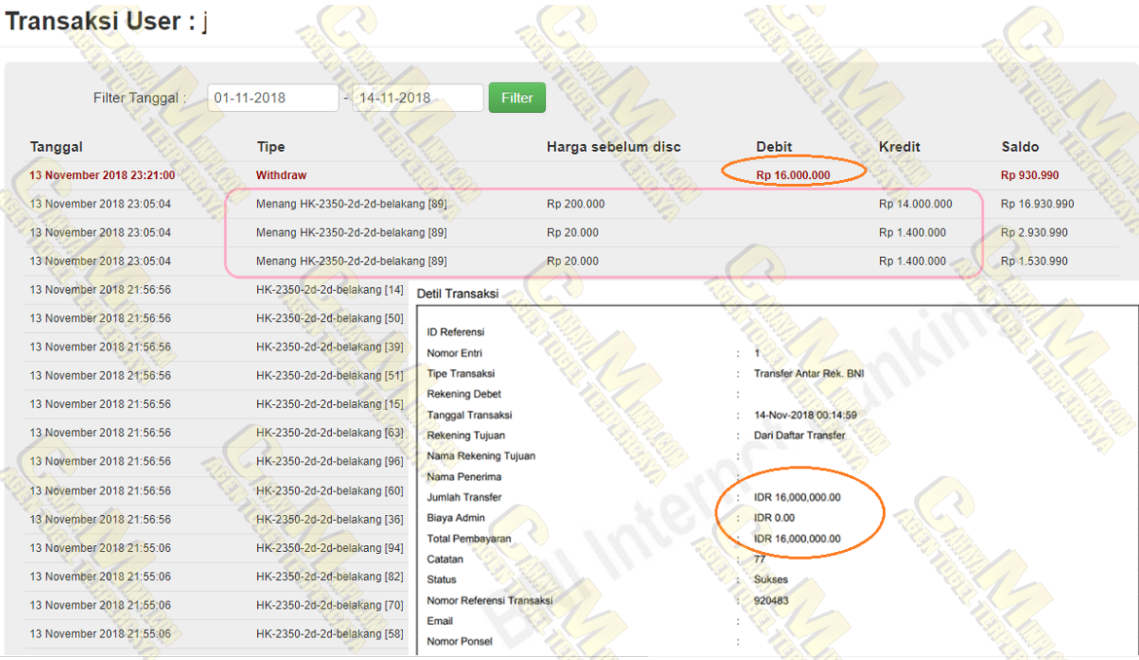Click the Detil Transaksi heading
The image size is (1139, 660).
(x=458, y=293)
